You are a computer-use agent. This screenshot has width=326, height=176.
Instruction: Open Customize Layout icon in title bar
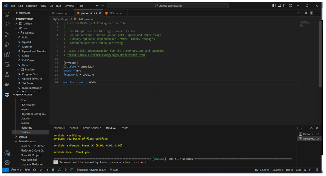(290, 6)
